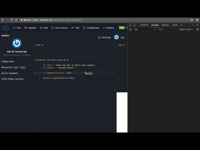Open console settings gear

coord(197,29)
